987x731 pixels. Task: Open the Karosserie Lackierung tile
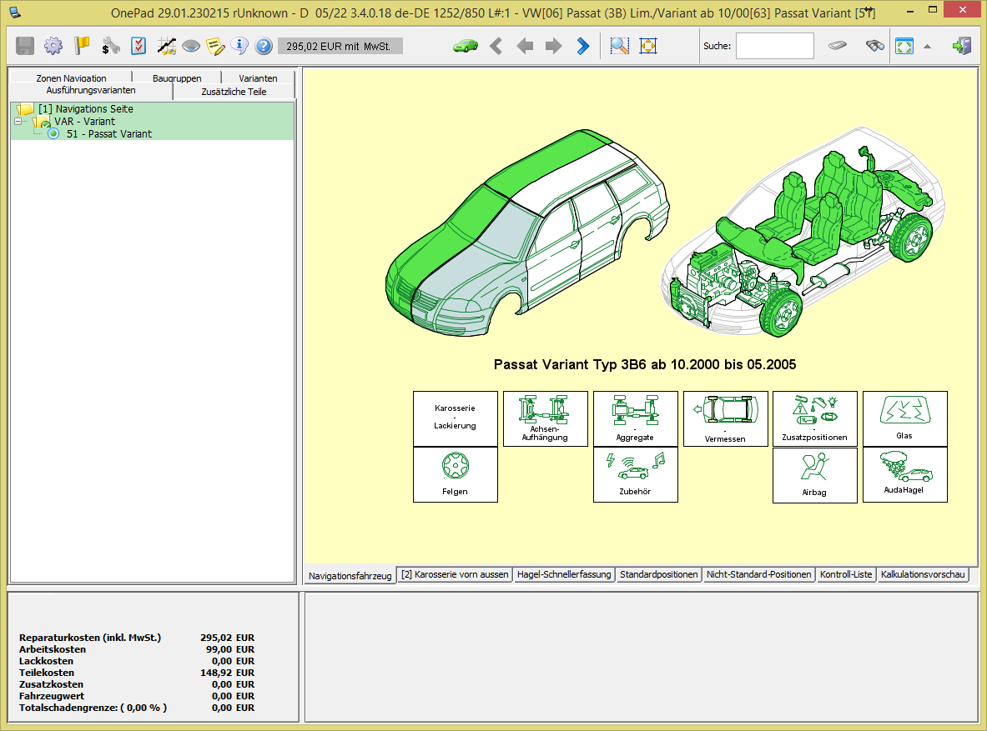[455, 419]
